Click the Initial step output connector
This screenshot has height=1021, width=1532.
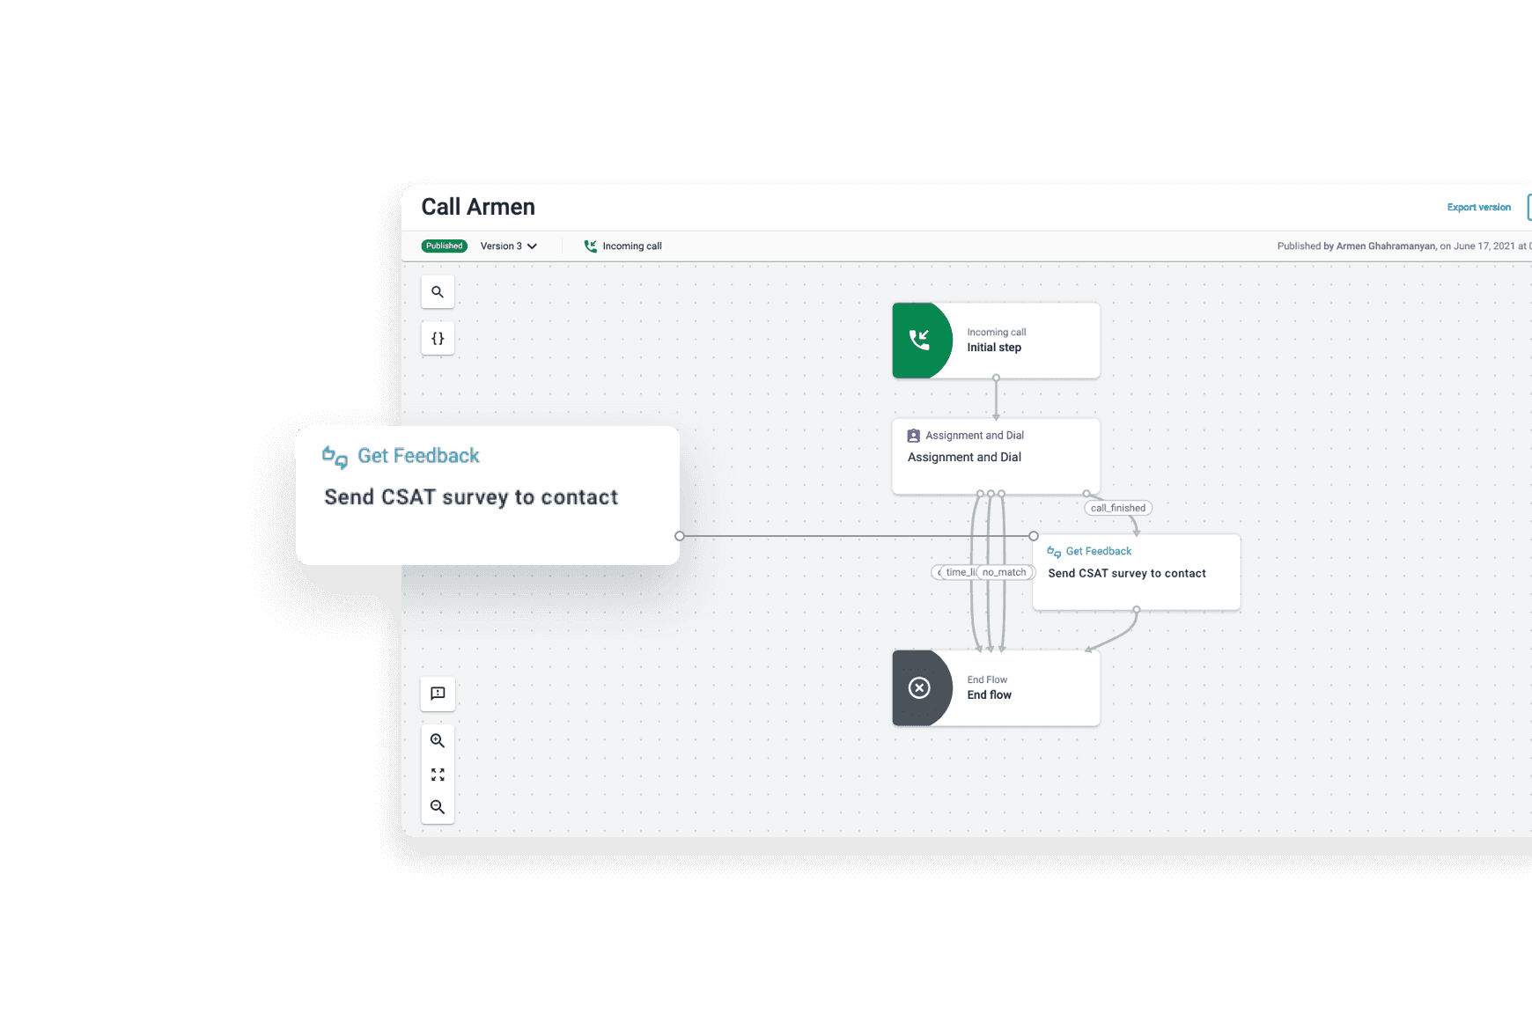point(997,378)
